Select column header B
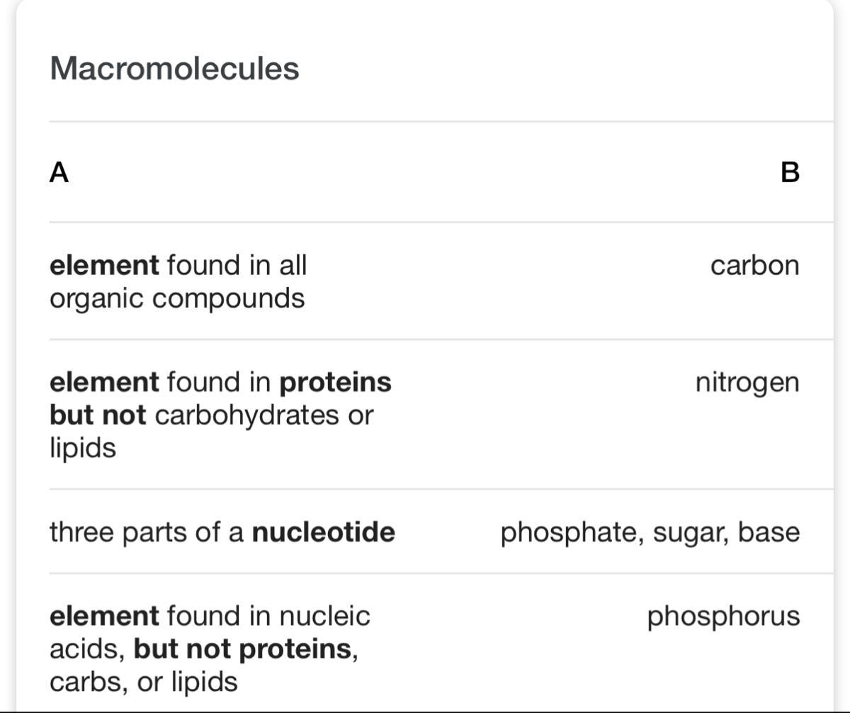Screen dimensions: 850x713 [x=789, y=172]
